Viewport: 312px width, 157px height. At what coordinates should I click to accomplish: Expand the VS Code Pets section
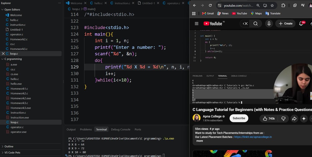pos(12,153)
